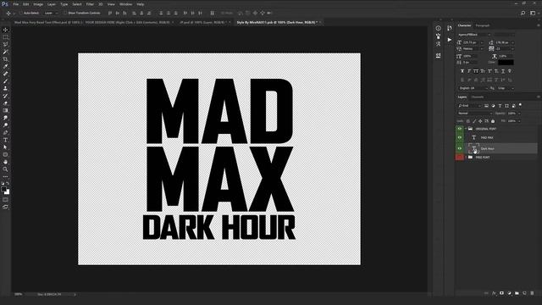Image resolution: width=542 pixels, height=305 pixels.
Task: Open the font size dropdown
Action: pyautogui.click(x=482, y=42)
